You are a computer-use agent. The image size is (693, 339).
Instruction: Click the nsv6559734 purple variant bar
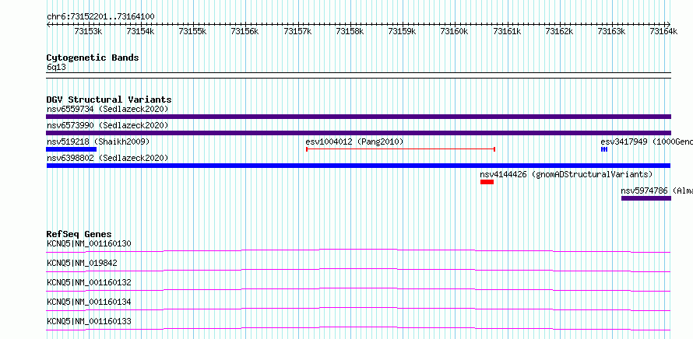click(x=358, y=117)
